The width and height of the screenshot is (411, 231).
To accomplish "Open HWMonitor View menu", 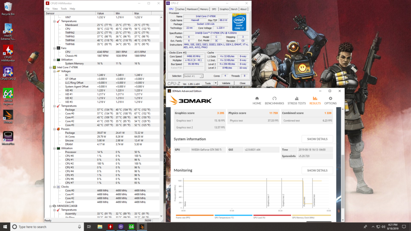I will 55,9.
